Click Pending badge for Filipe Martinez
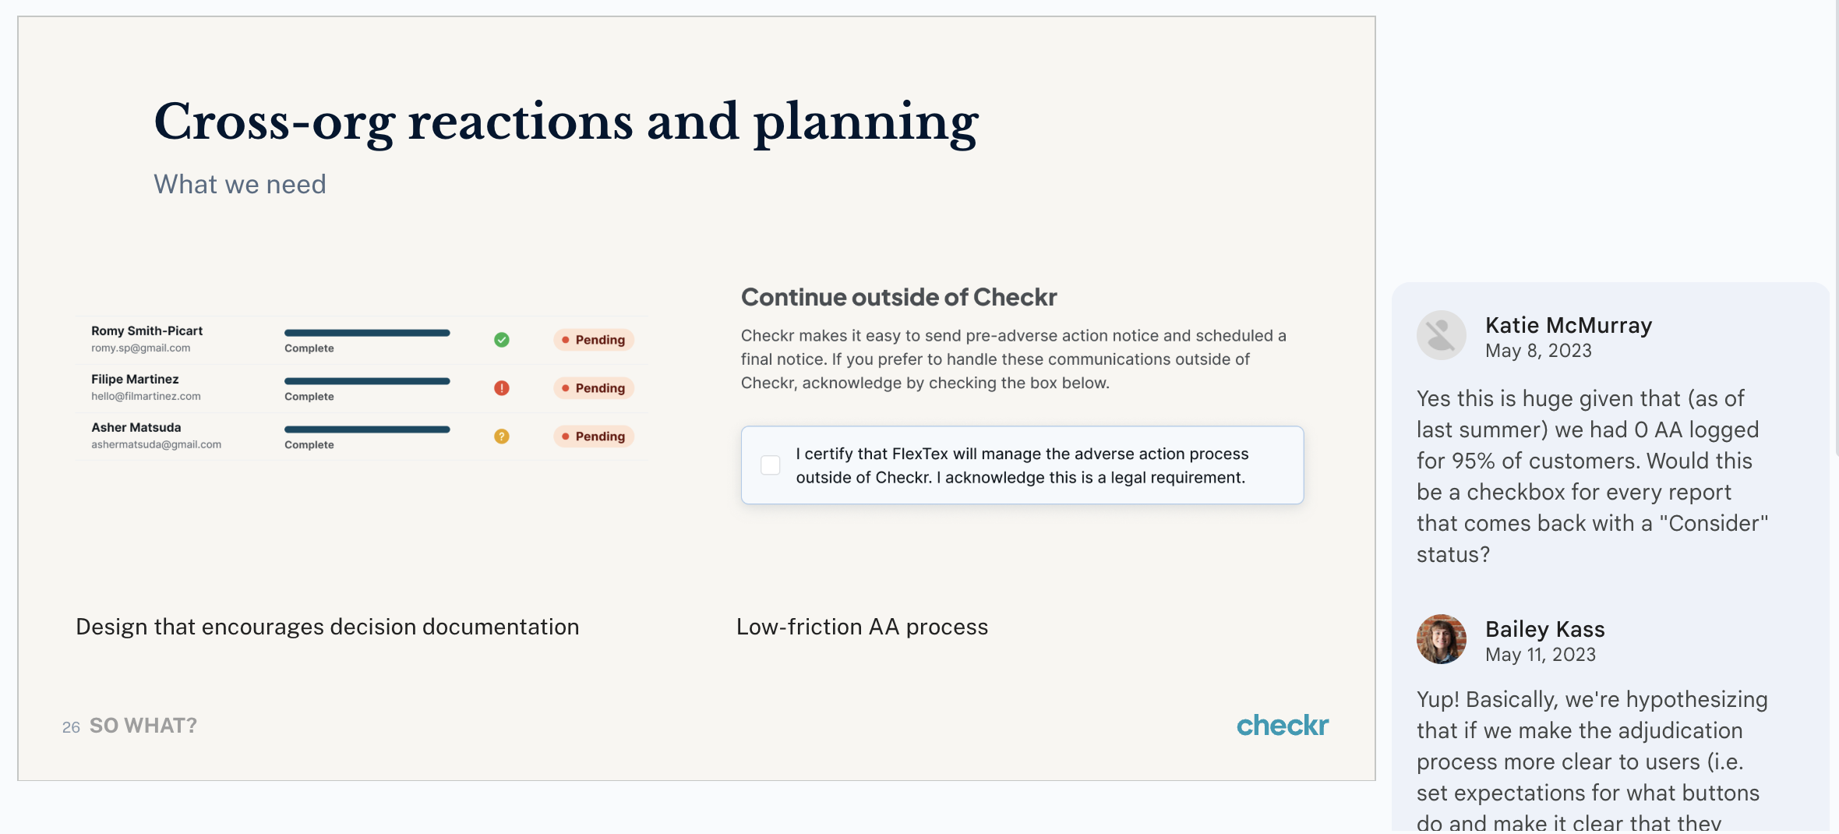This screenshot has width=1839, height=834. click(594, 388)
